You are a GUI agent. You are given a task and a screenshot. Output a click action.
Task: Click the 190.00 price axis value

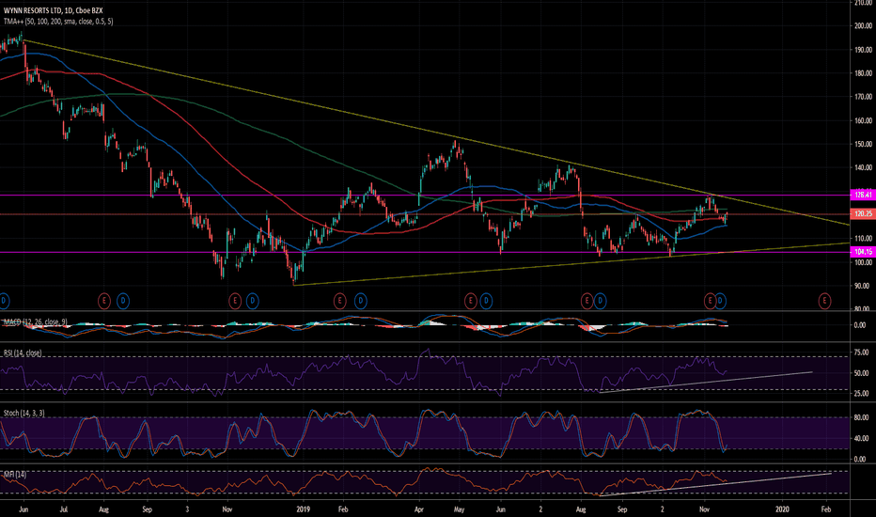863,50
